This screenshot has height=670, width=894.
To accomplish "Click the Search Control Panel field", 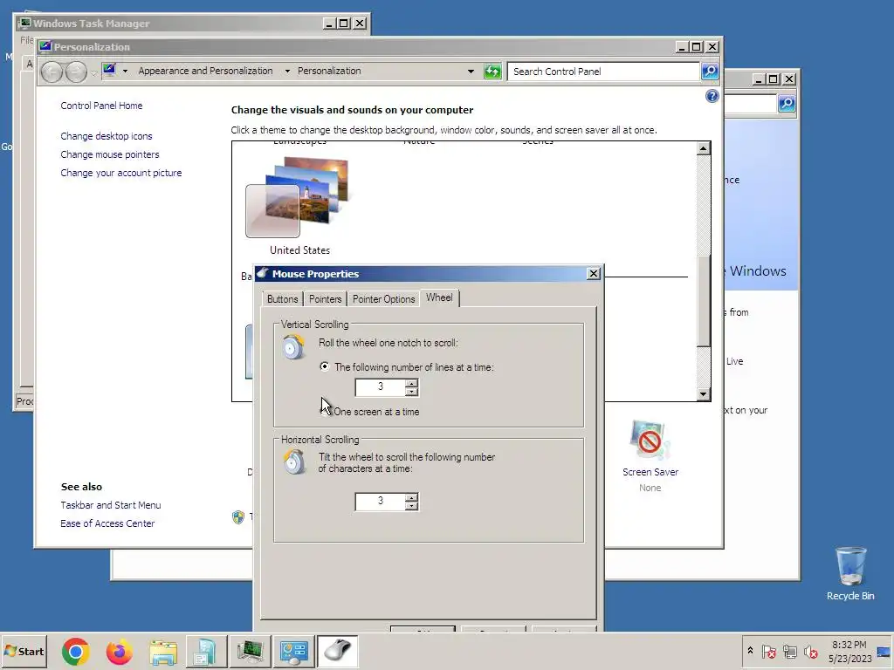I will [x=603, y=72].
